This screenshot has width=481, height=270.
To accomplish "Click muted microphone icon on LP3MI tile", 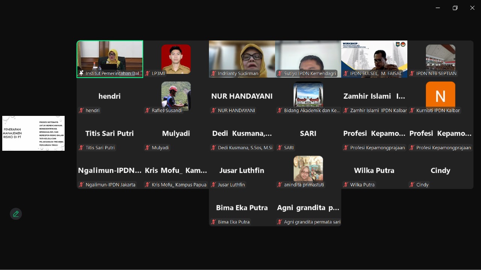I will 148,73.
